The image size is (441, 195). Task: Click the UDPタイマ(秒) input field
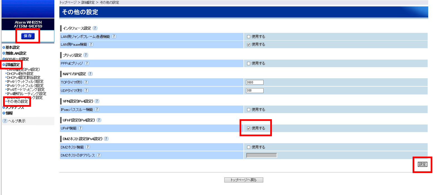pos(255,91)
